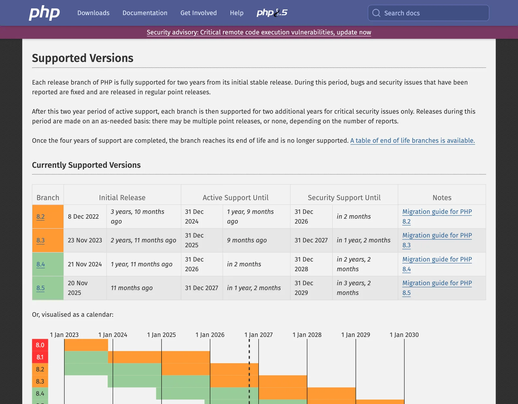Open the Help menu
Viewport: 518px width, 404px height.
coord(237,13)
